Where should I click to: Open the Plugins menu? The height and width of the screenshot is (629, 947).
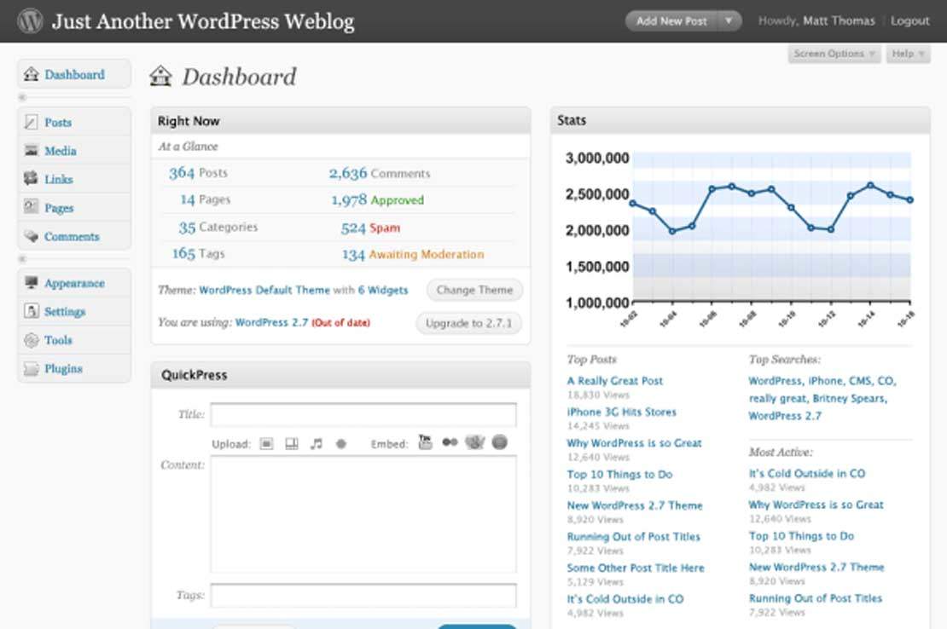pyautogui.click(x=74, y=368)
